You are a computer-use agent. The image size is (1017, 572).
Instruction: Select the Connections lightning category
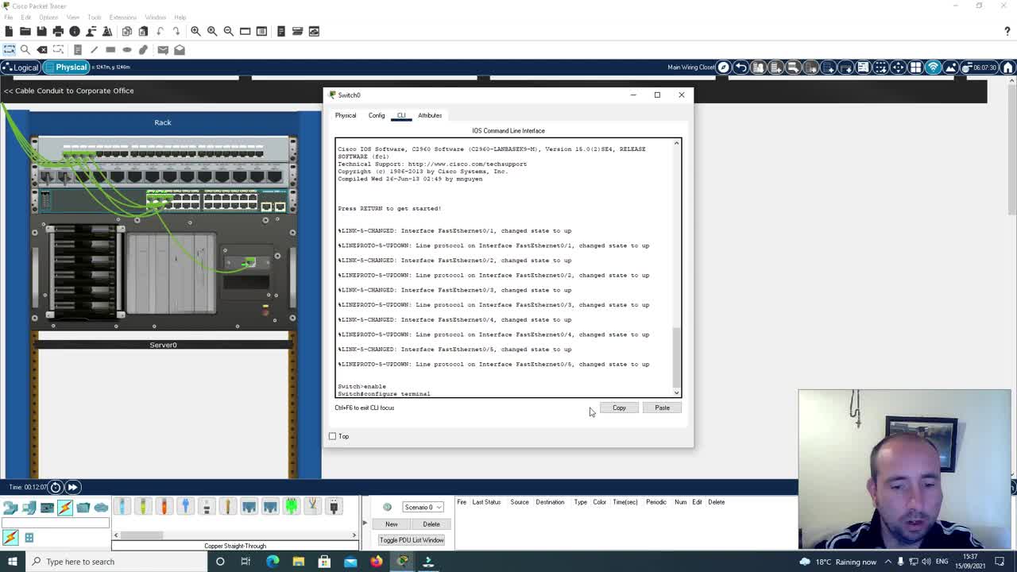coord(65,507)
